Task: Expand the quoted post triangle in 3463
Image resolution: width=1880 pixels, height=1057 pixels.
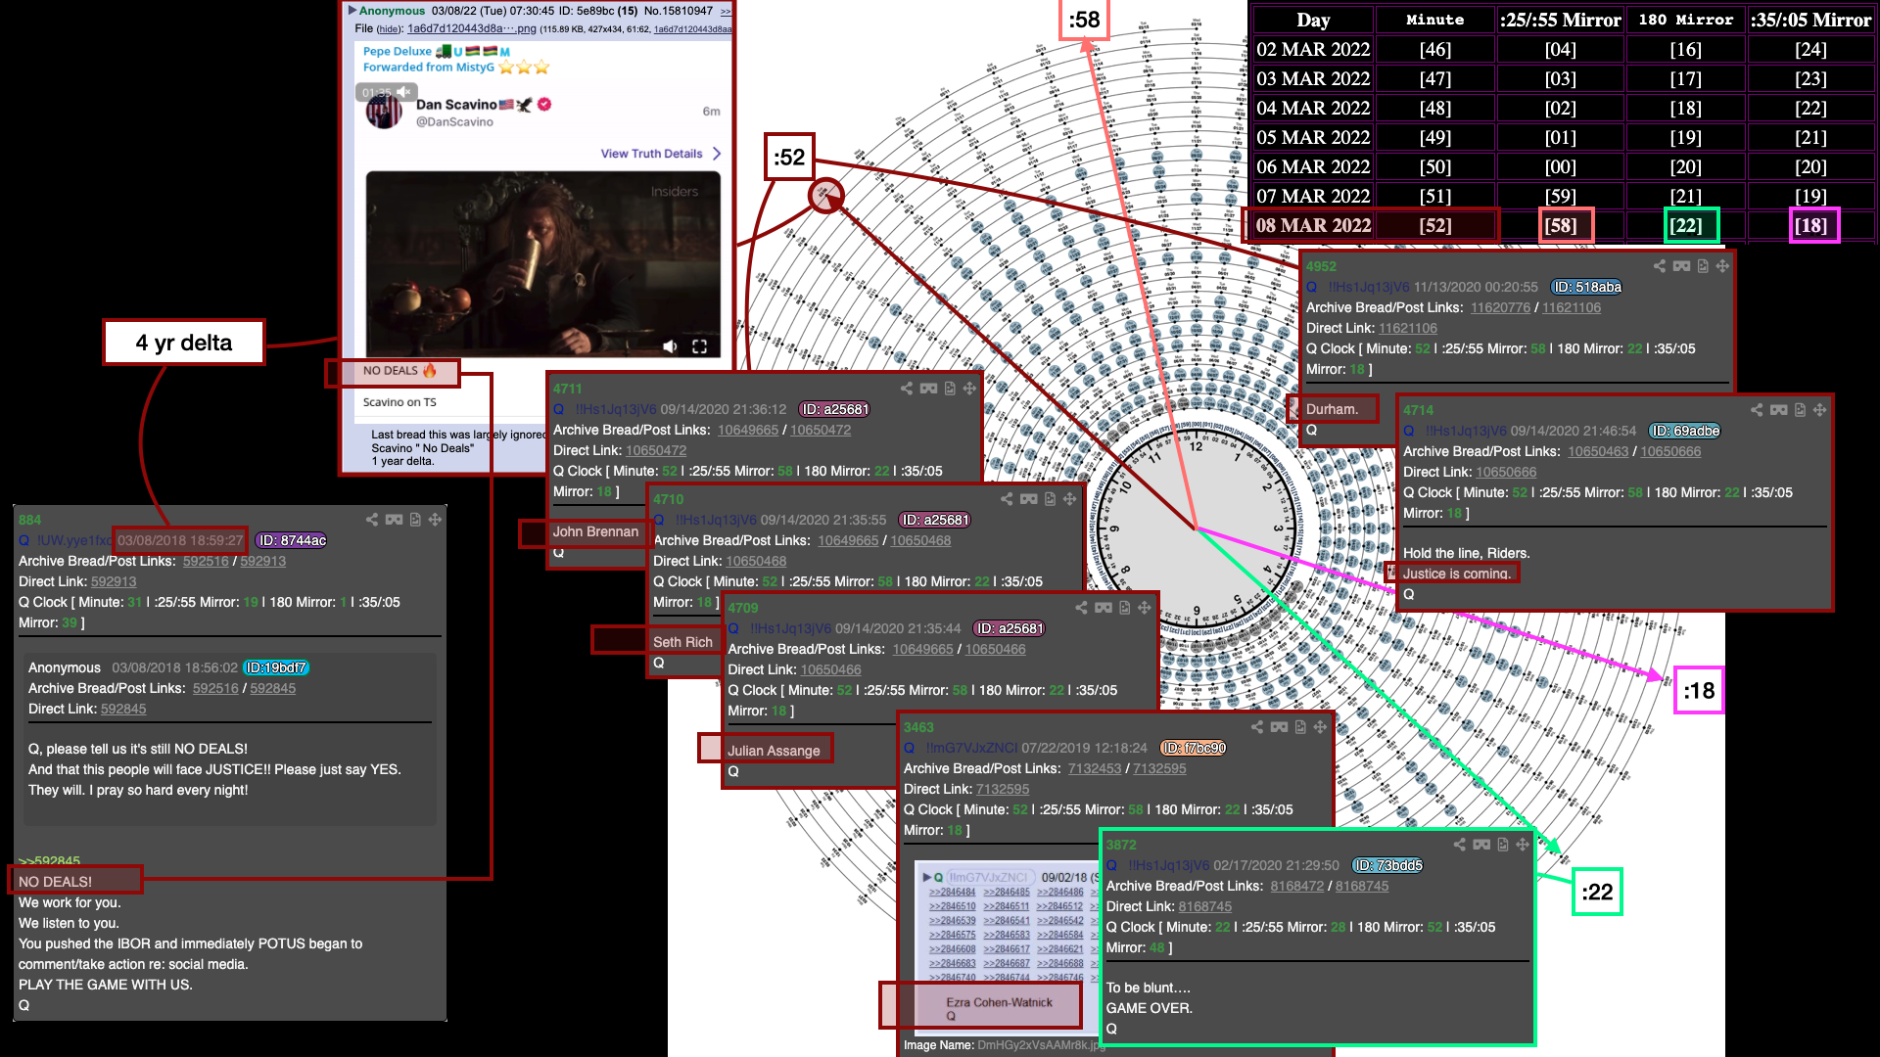Action: click(x=927, y=877)
